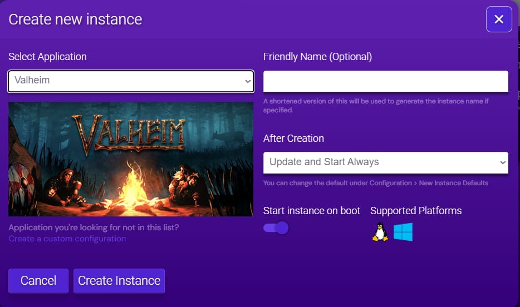Click the Start instance on boot label
Viewport: 520px width, 307px height.
pos(312,211)
